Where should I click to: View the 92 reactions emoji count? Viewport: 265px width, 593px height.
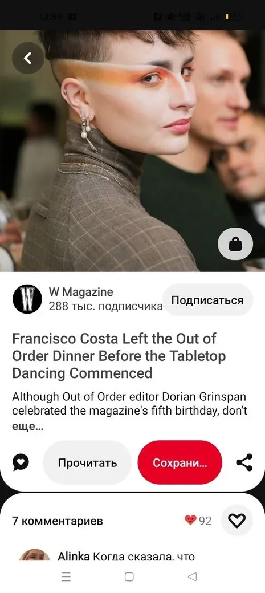click(x=198, y=521)
